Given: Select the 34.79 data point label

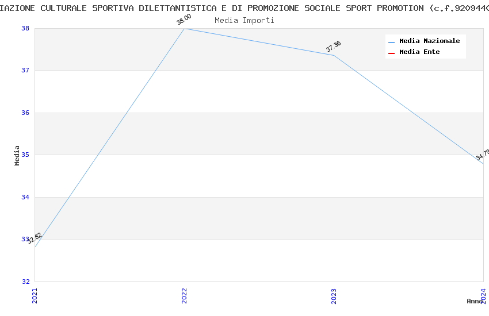Looking at the screenshot, I should (x=483, y=155).
